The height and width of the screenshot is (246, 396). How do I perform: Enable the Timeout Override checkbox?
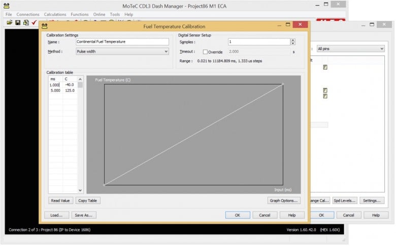(206, 52)
